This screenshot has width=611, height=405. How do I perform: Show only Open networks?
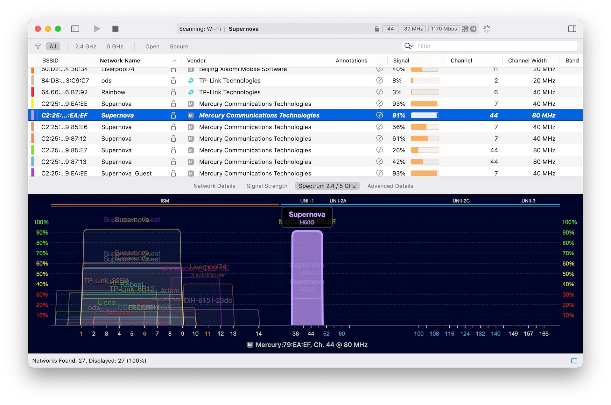pos(152,46)
